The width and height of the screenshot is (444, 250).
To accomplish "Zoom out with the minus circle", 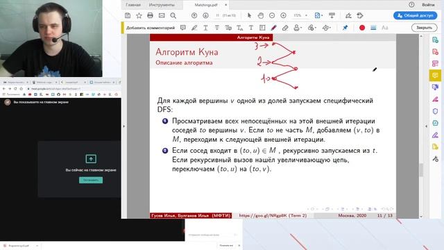I will pyautogui.click(x=272, y=15).
